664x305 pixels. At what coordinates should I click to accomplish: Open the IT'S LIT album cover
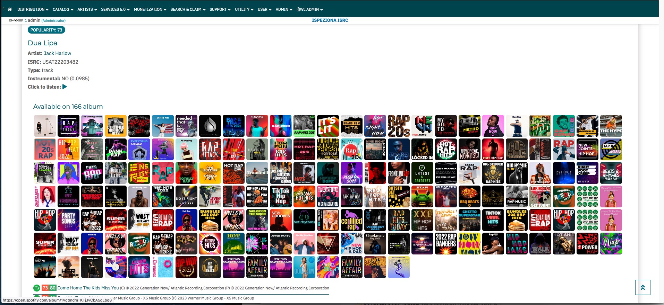point(328,126)
